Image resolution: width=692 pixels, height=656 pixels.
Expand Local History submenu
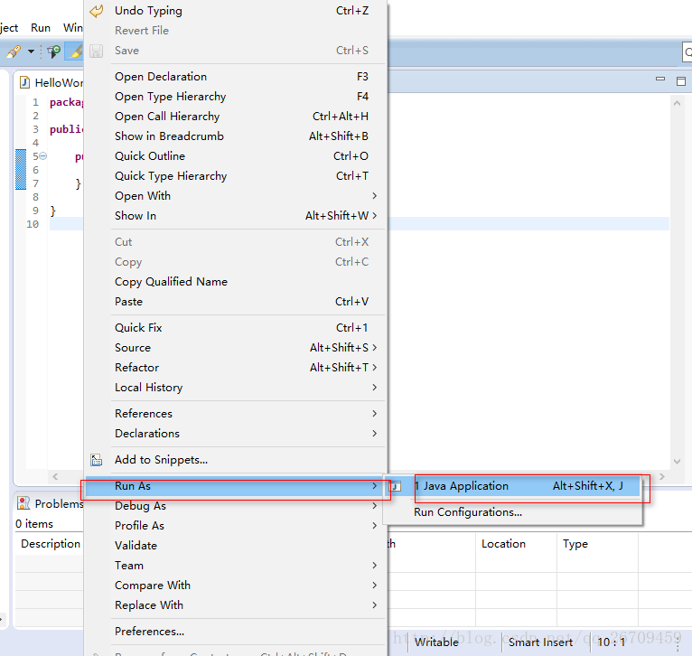236,388
